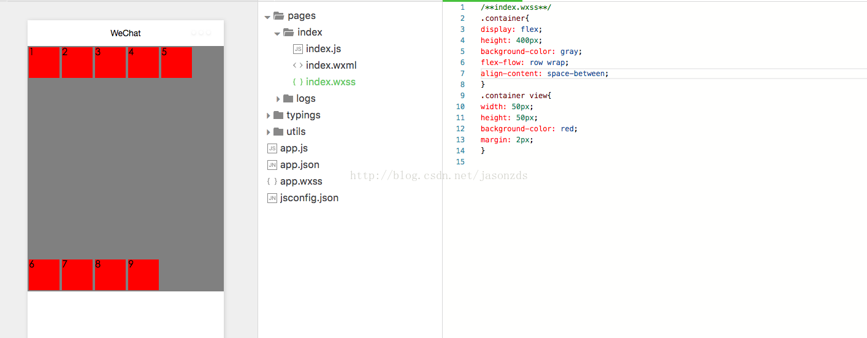867x338 pixels.
Task: Click the braces icon beside app.wxss
Action: (x=272, y=182)
